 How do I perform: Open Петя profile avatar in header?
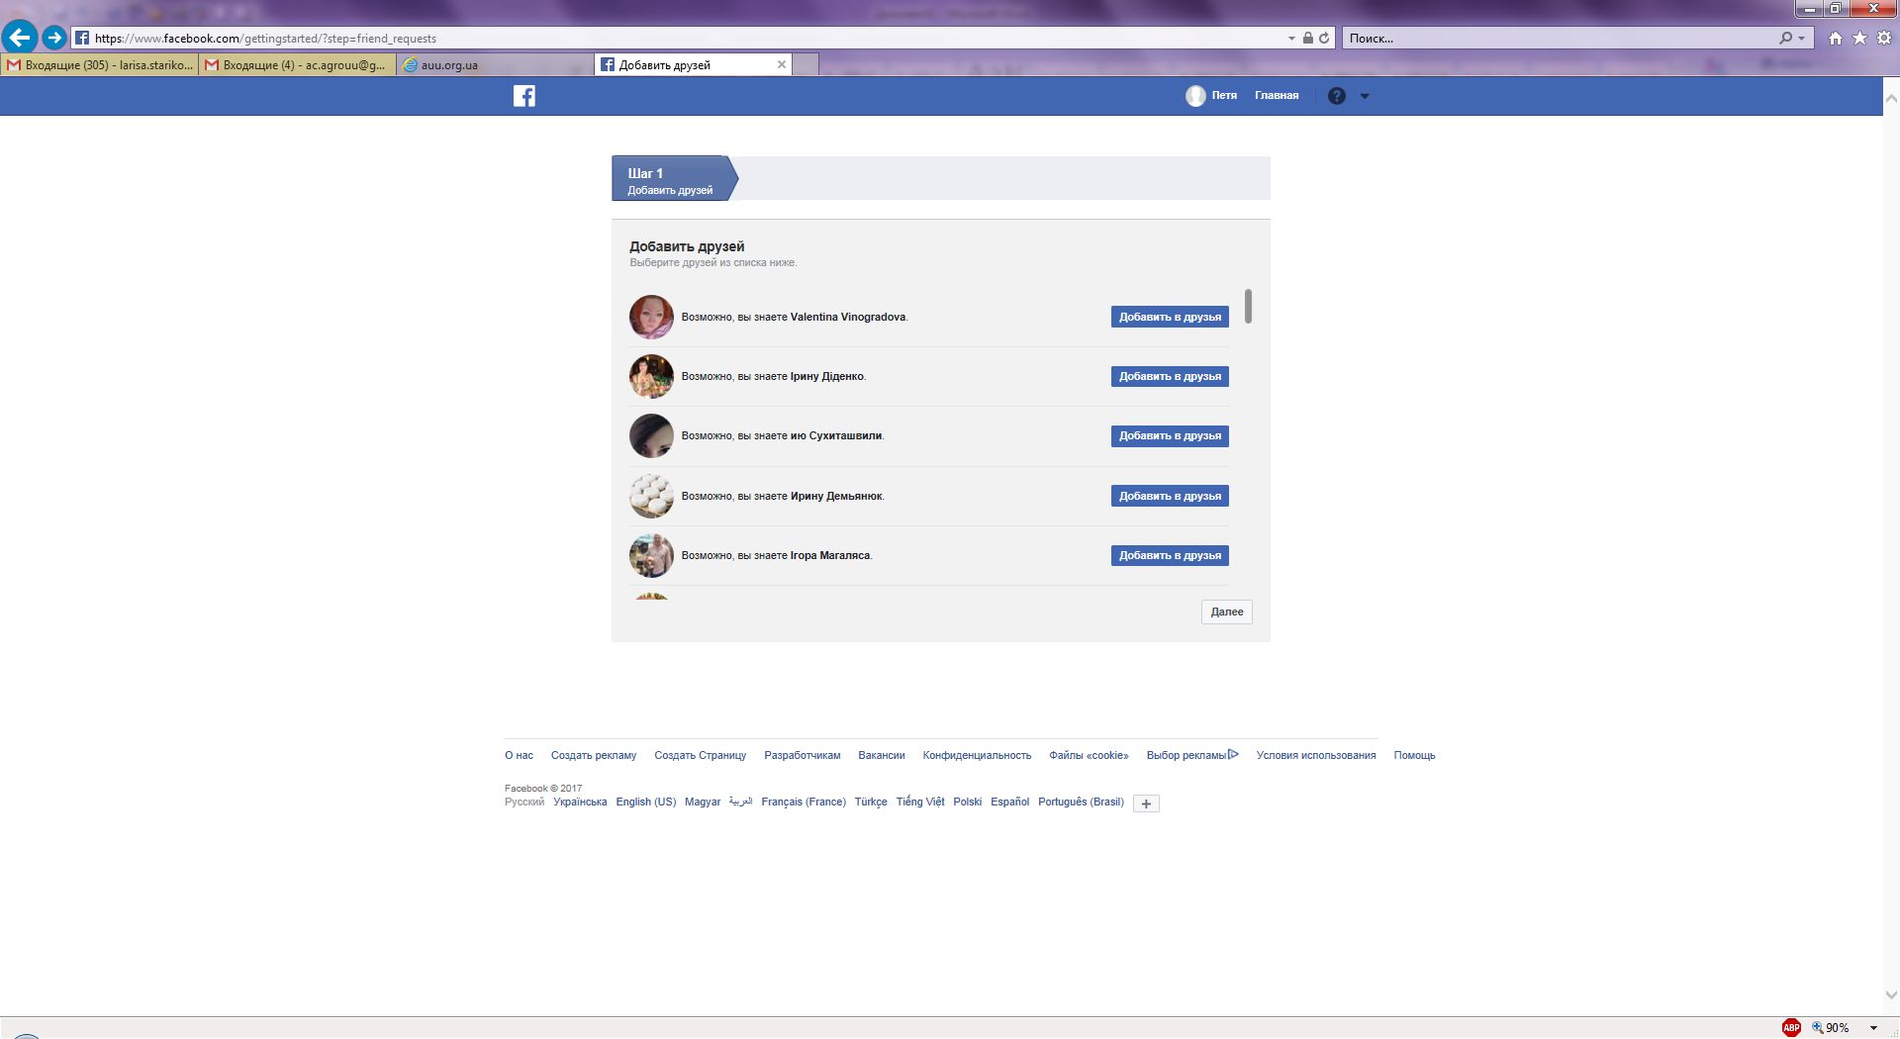(x=1195, y=96)
